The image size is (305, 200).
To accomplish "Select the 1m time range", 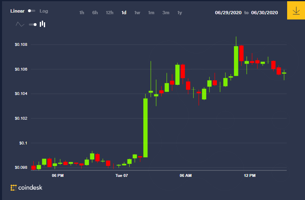I will [151, 13].
